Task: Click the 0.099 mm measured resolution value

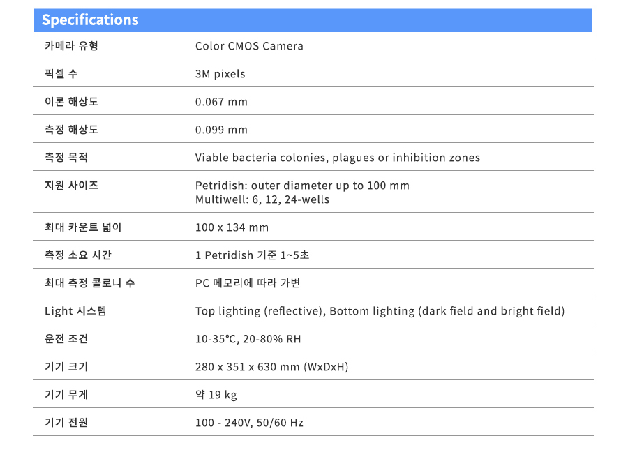Action: 221,130
